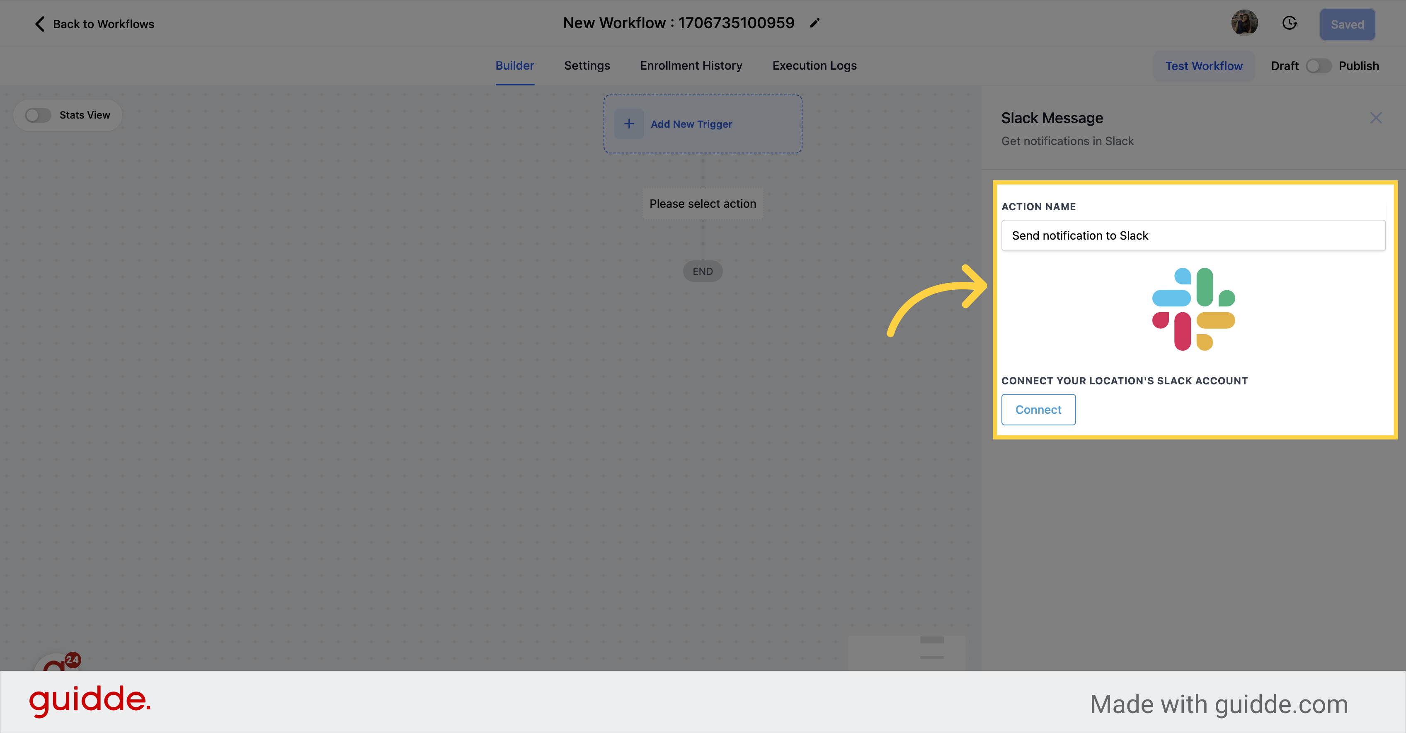This screenshot has width=1406, height=733.
Task: Click the 'Publish' label
Action: [x=1358, y=66]
